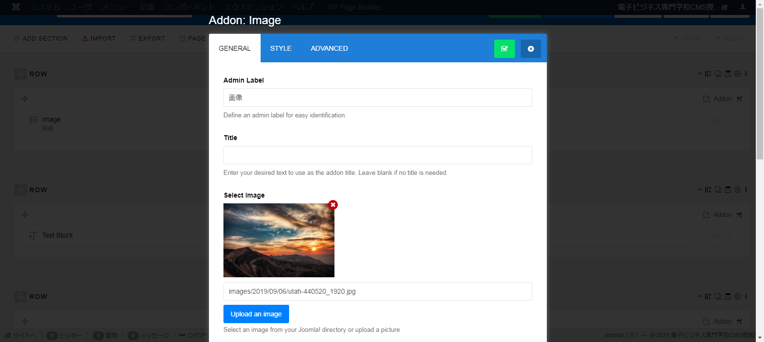764x342 pixels.
Task: Click Addon button in the third ROW
Action: (718, 321)
